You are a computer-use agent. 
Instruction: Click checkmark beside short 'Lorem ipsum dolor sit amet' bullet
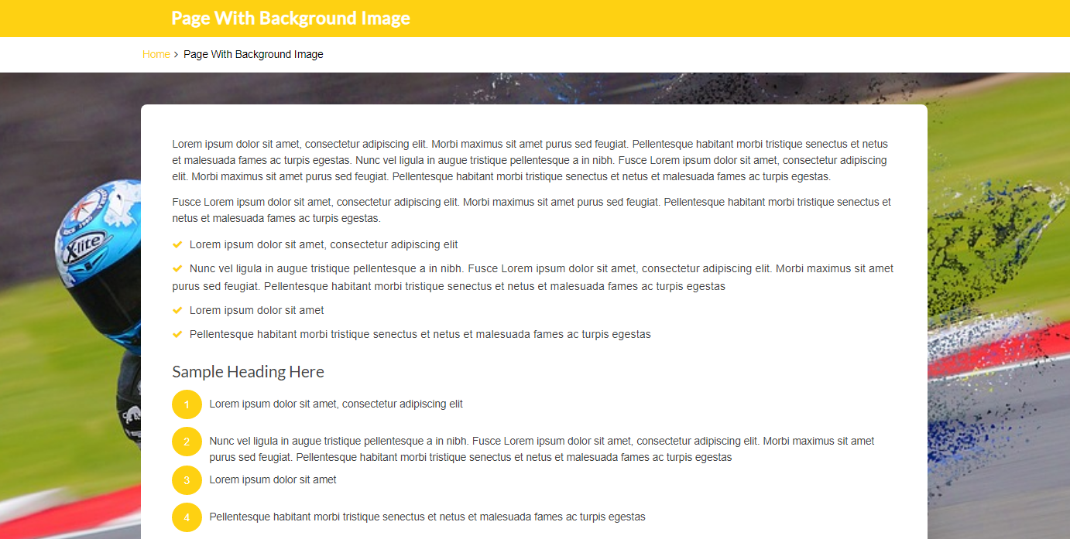(177, 310)
